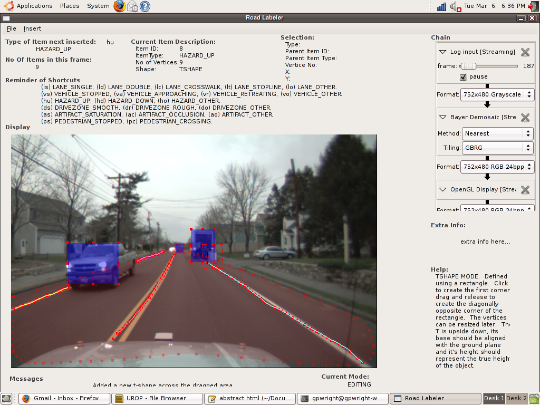Image resolution: width=540 pixels, height=405 pixels.
Task: Switch to Desk 2 workspace
Action: tap(516, 398)
